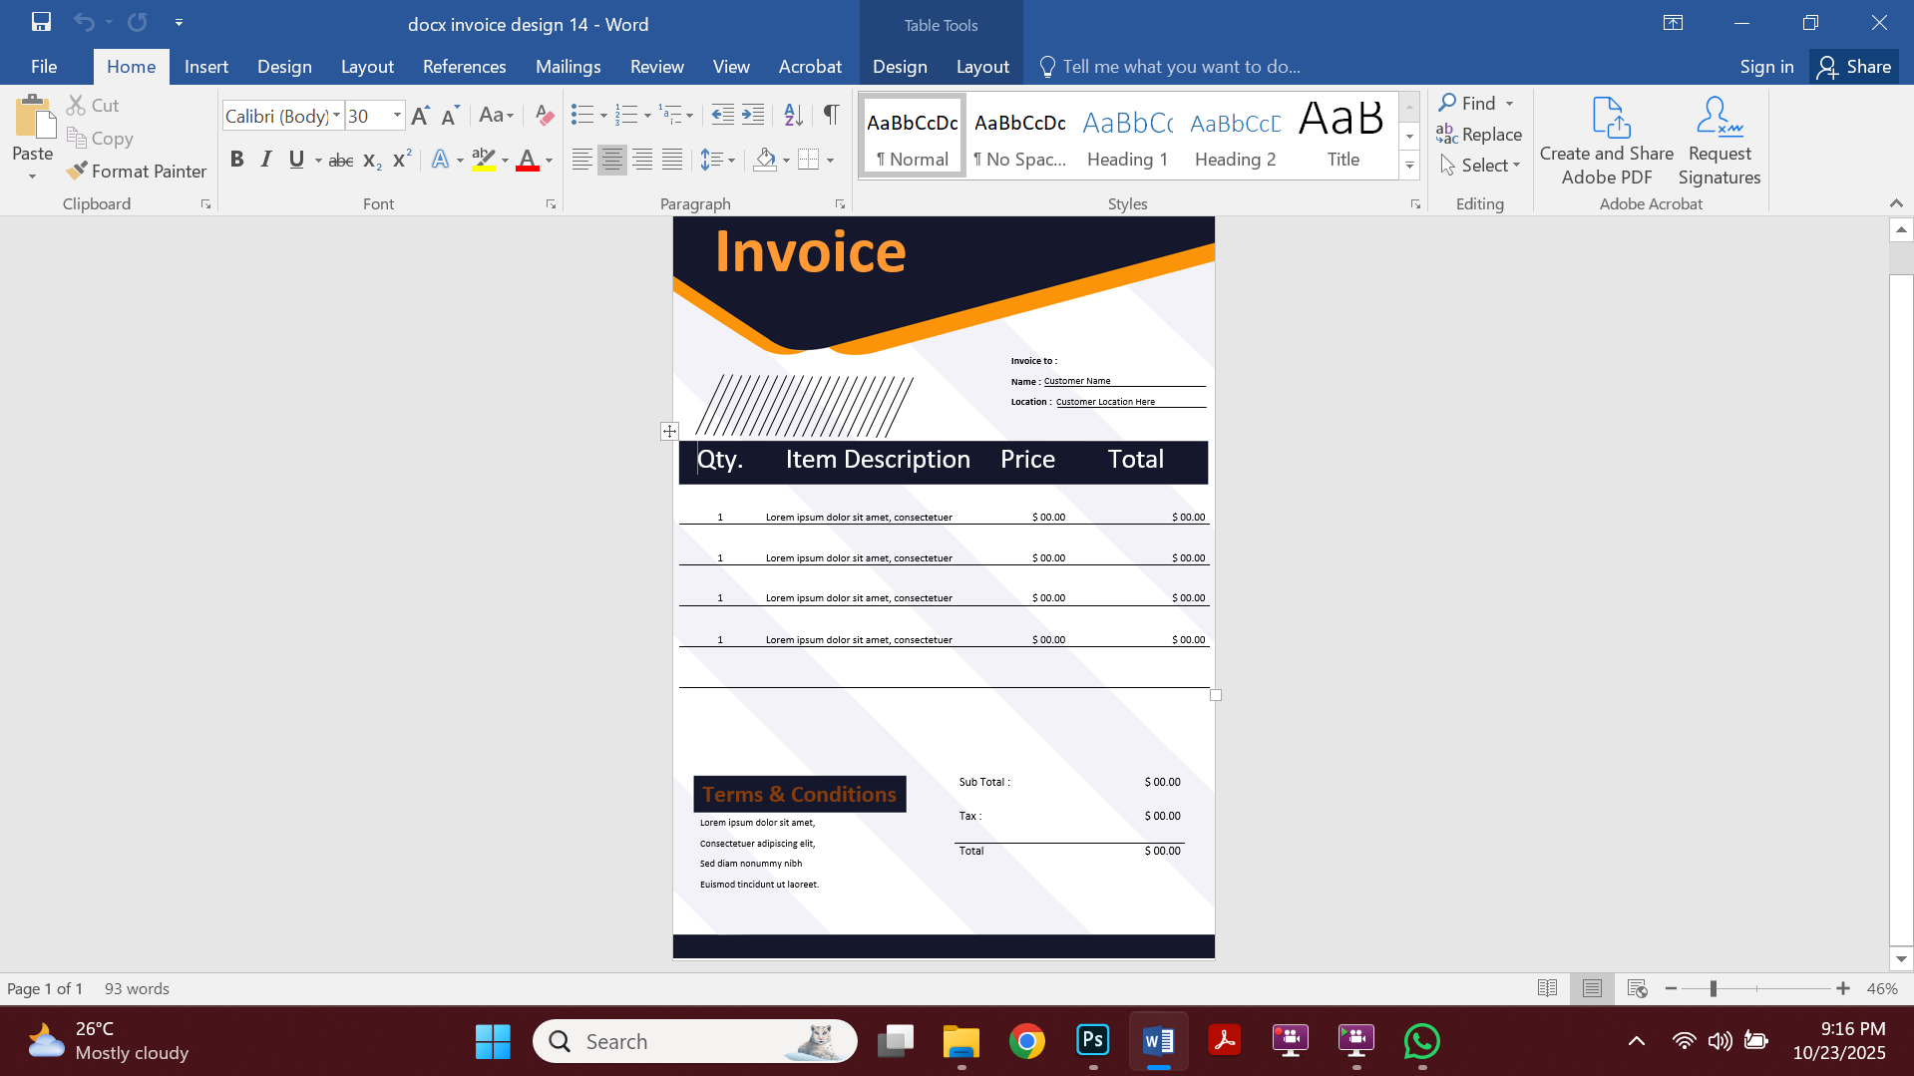
Task: Open the font name dropdown
Action: point(335,116)
